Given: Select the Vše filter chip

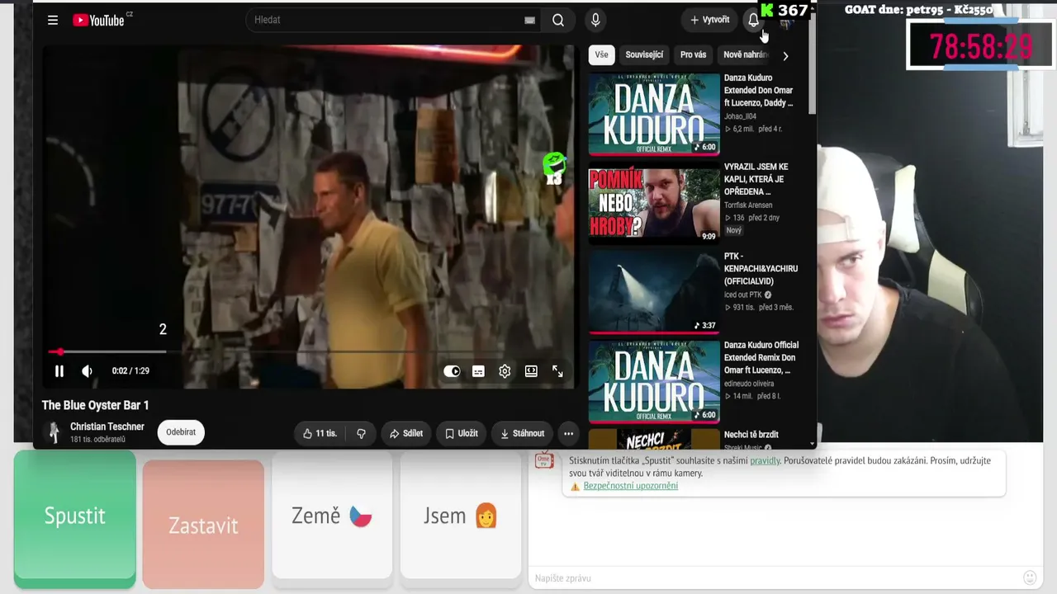Looking at the screenshot, I should tap(601, 54).
